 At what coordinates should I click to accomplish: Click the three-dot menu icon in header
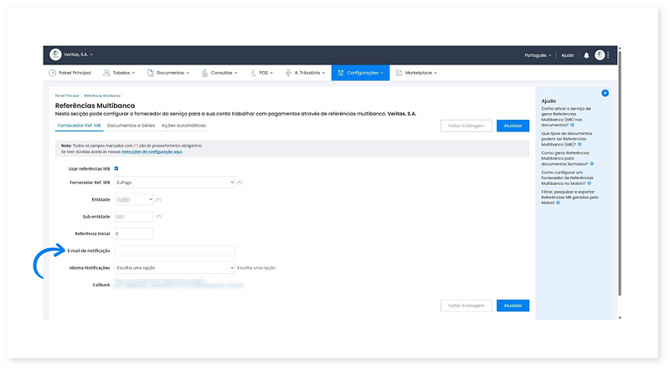(609, 55)
